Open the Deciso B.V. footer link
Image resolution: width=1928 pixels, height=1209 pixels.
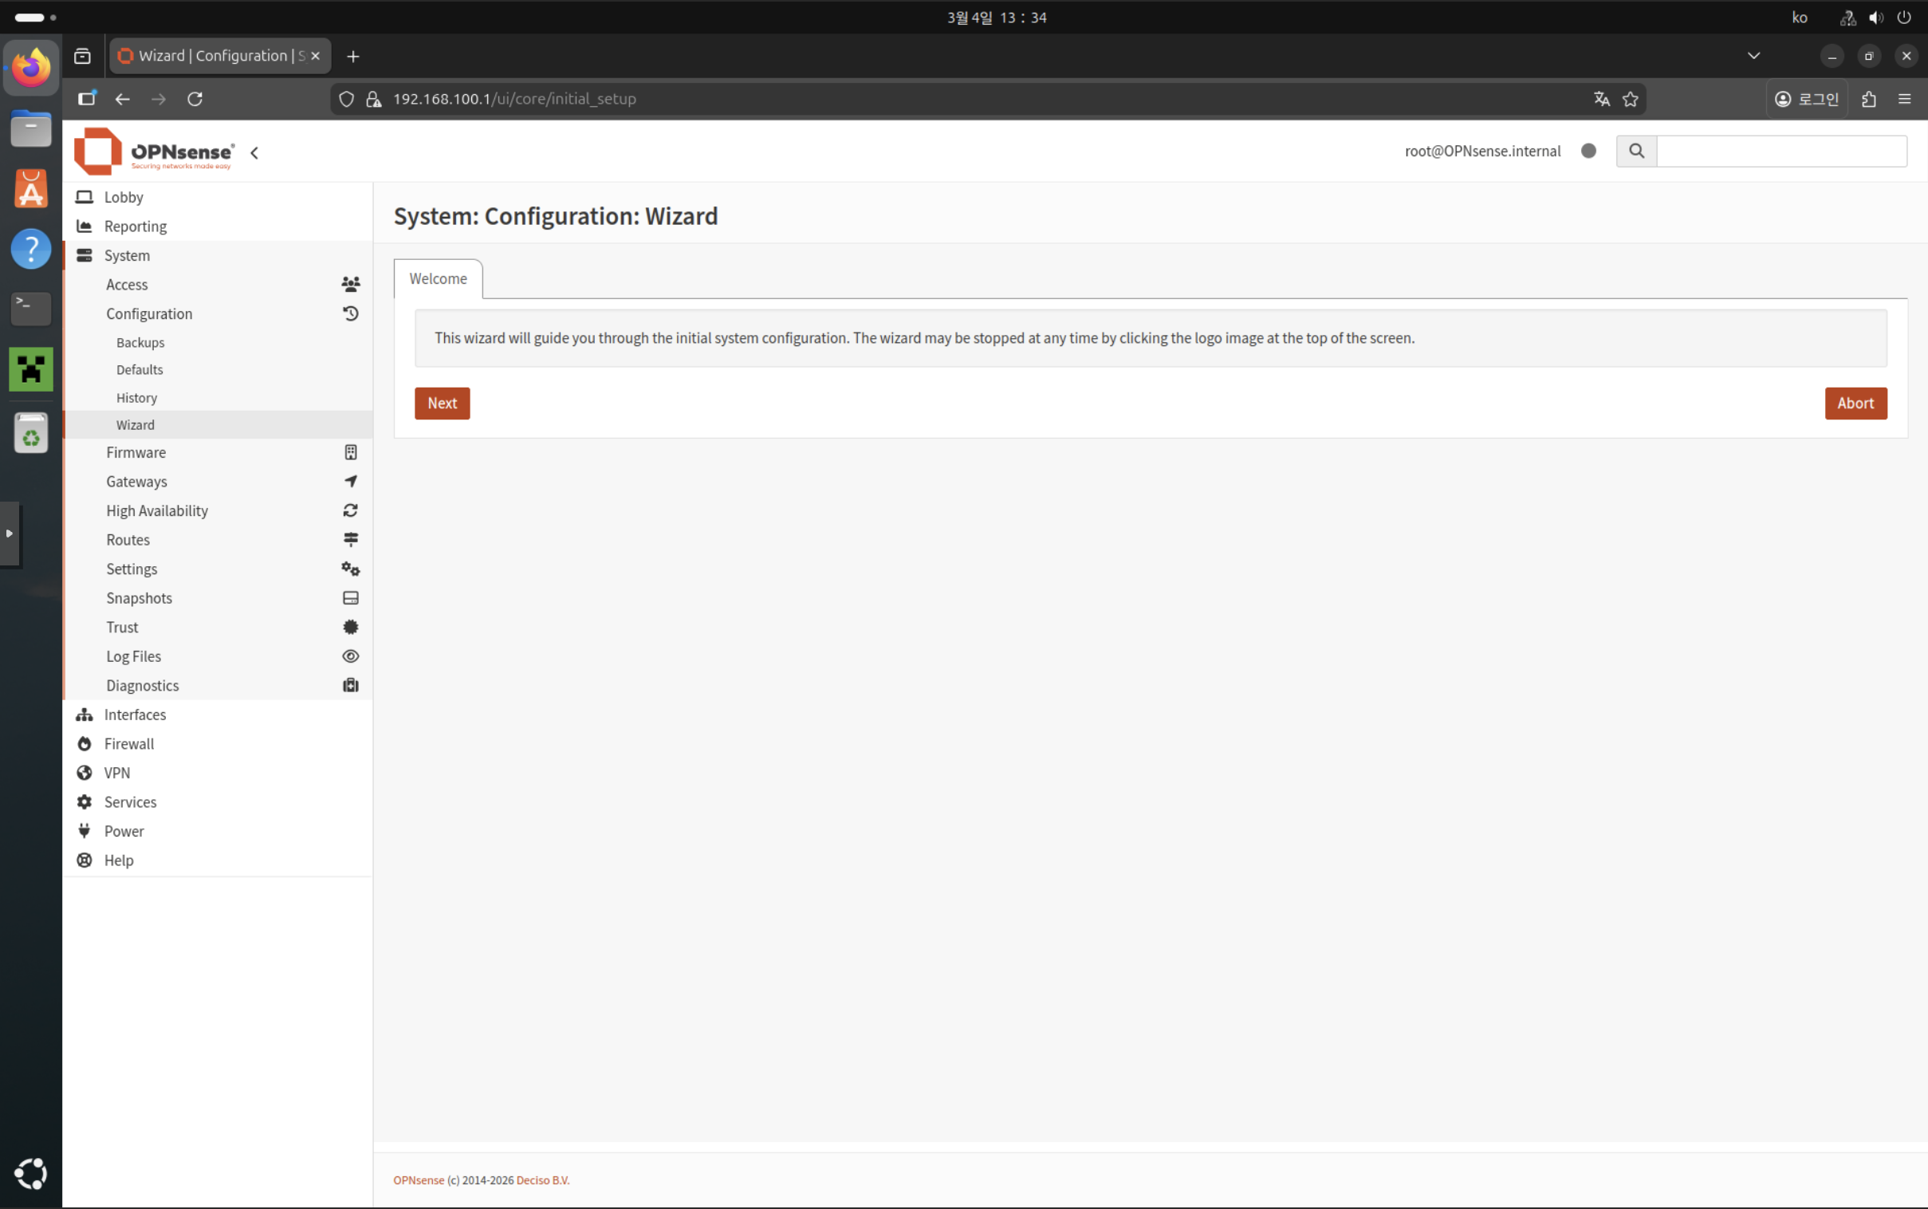[543, 1180]
